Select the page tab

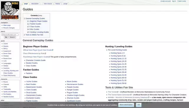coord(26,4)
